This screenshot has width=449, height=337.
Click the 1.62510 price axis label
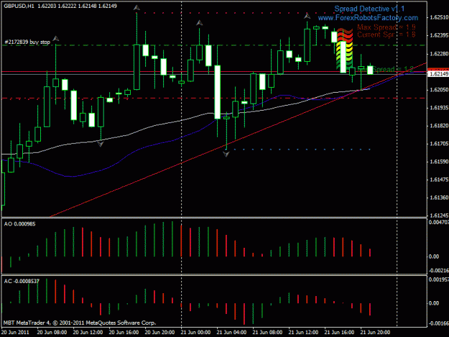tap(439, 17)
